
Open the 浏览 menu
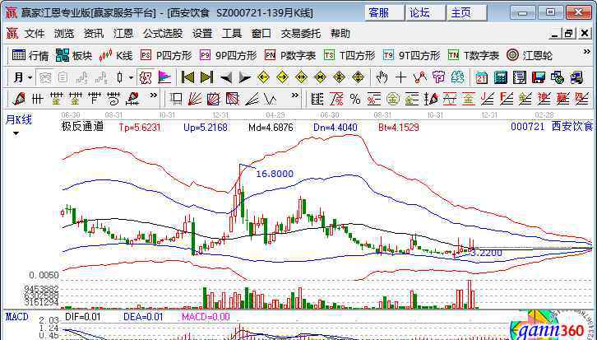(x=64, y=34)
